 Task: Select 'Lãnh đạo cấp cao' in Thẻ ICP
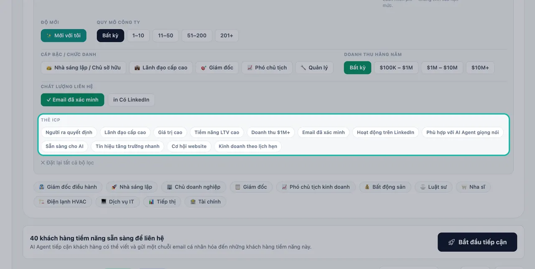click(125, 132)
